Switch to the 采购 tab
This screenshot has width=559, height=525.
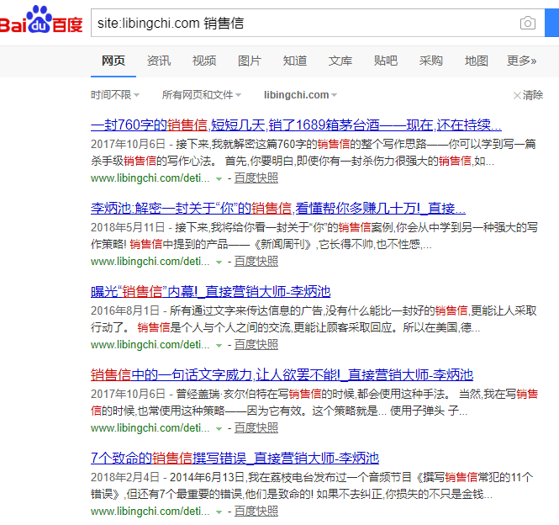coord(431,61)
